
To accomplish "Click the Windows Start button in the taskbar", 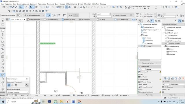I will click(x=3, y=101).
